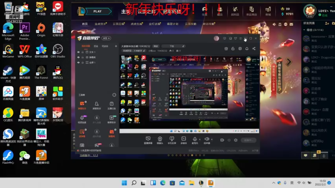Viewport: 335px width, 188px height.
Task: Open 福星计划 tab in League client
Action: (x=173, y=24)
